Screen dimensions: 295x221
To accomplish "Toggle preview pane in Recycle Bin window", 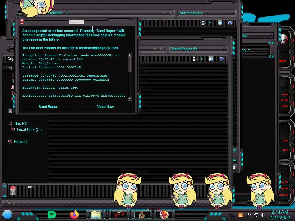I will click(211, 59).
